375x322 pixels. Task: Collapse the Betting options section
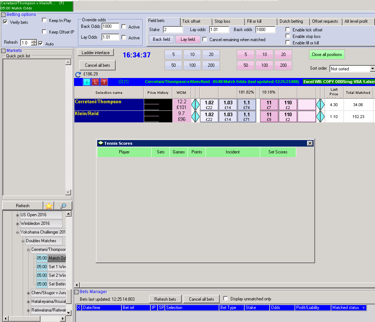pyautogui.click(x=3, y=15)
